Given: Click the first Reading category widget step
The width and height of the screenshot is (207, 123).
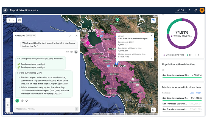Looking at the screenshot, I should coord(31,64).
